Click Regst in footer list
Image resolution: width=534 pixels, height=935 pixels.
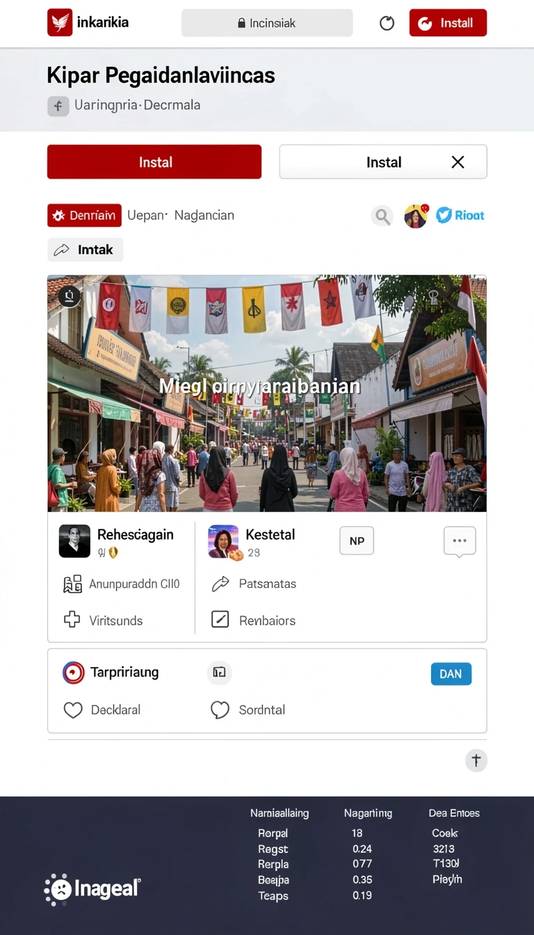point(273,849)
